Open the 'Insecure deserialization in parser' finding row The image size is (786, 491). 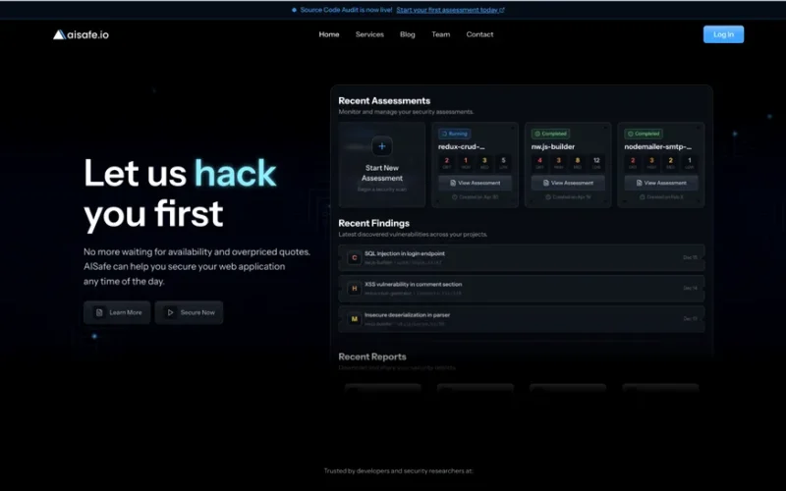521,319
